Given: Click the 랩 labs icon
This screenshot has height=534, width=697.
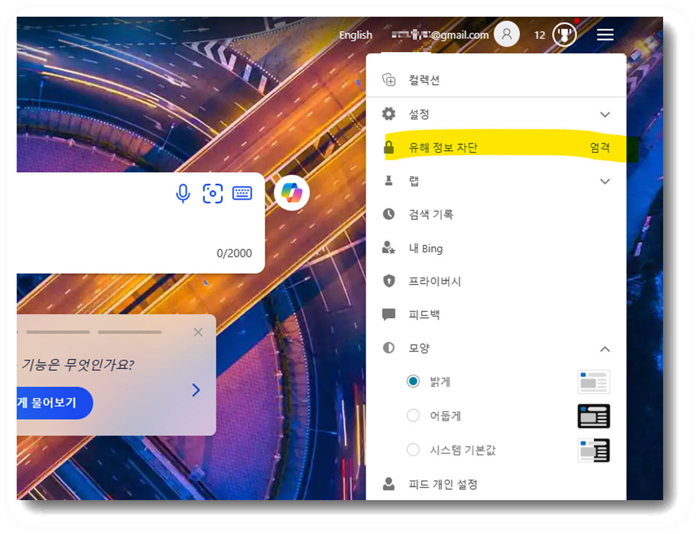Looking at the screenshot, I should click(389, 180).
